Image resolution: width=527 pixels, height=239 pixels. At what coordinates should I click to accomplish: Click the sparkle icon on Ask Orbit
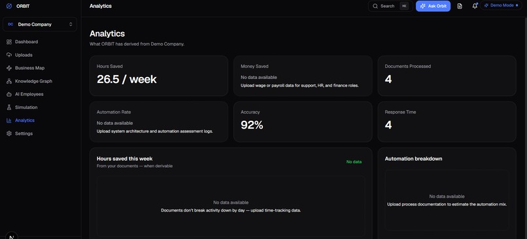(423, 6)
